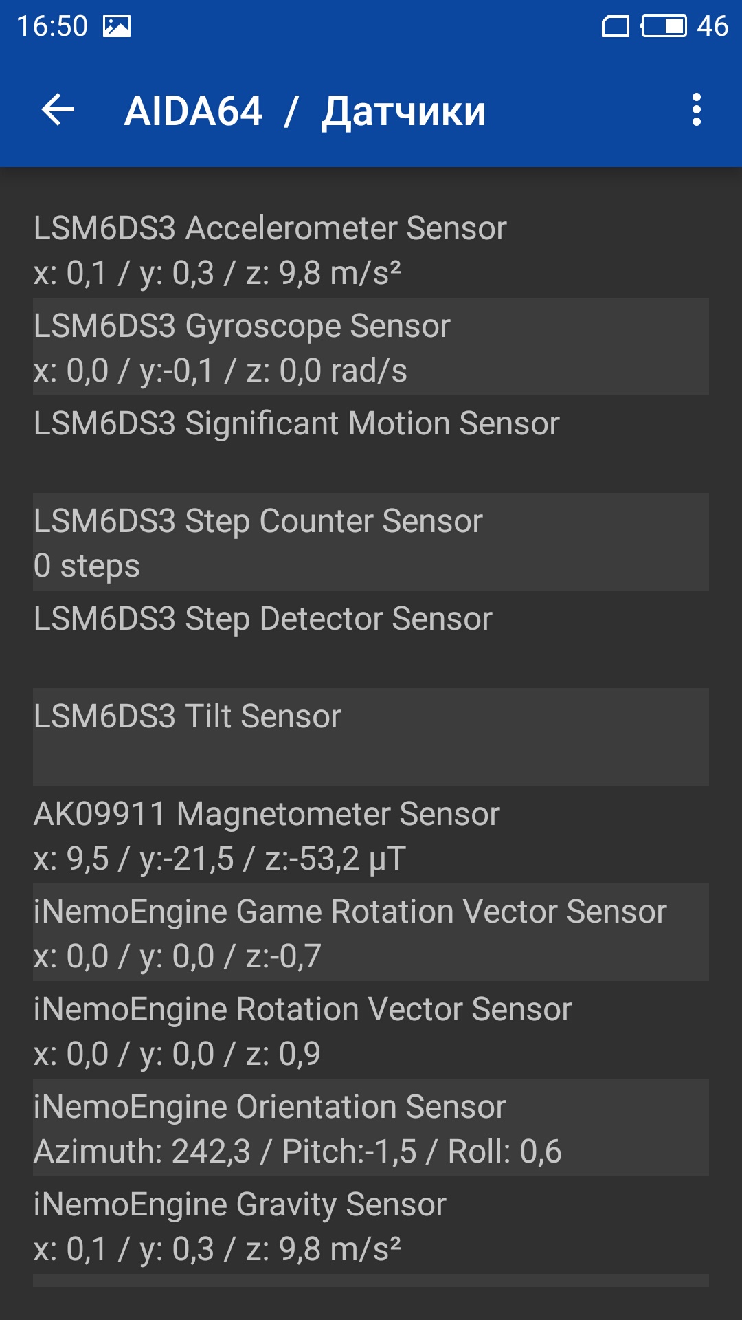742x1320 pixels.
Task: Tap LSM6DS3 Significant Motion Sensor item
Action: [x=371, y=444]
